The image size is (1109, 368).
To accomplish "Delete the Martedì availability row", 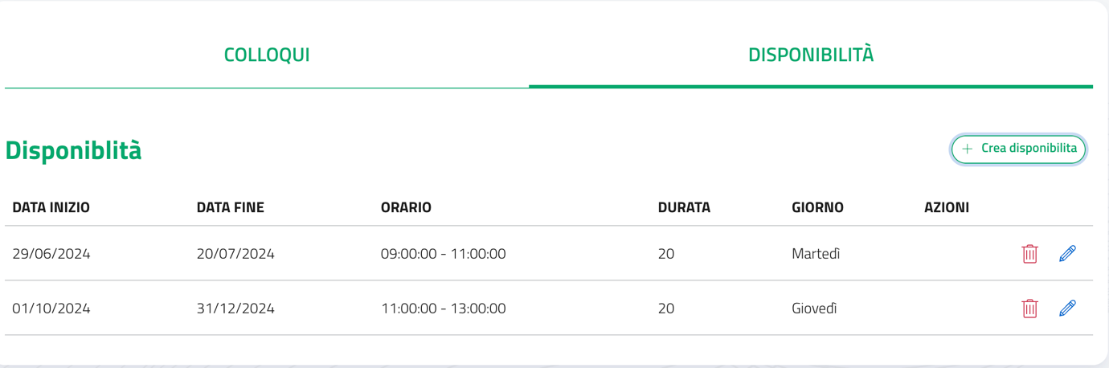I will (x=1029, y=254).
